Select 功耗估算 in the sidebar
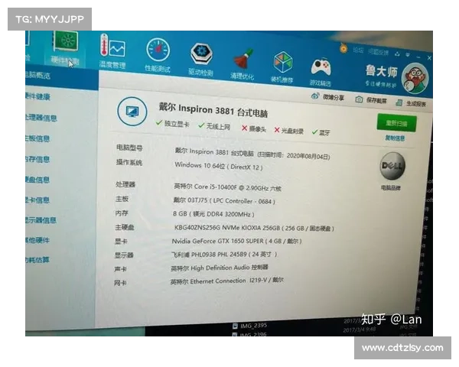Viewport: 459px width, 367px height. pyautogui.click(x=37, y=260)
